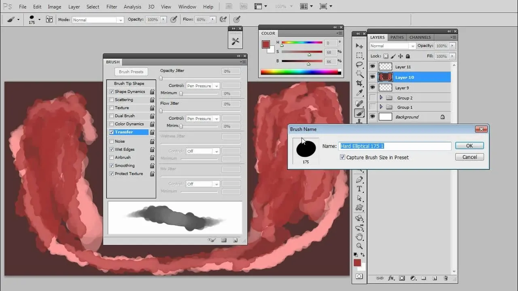Screen dimensions: 518x291
Task: Open collapsed tool presets panel icon
Action: coord(235,41)
